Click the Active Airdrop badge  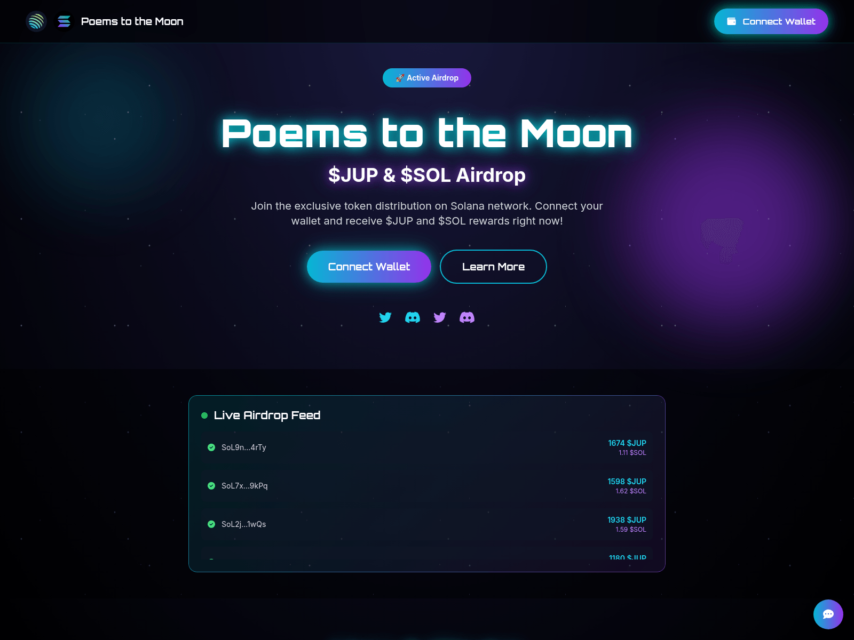pos(427,78)
